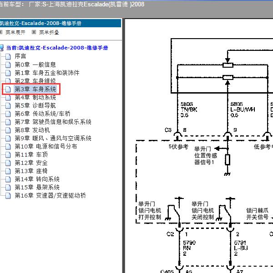Click the 5790 BN wire label

click(x=189, y=248)
